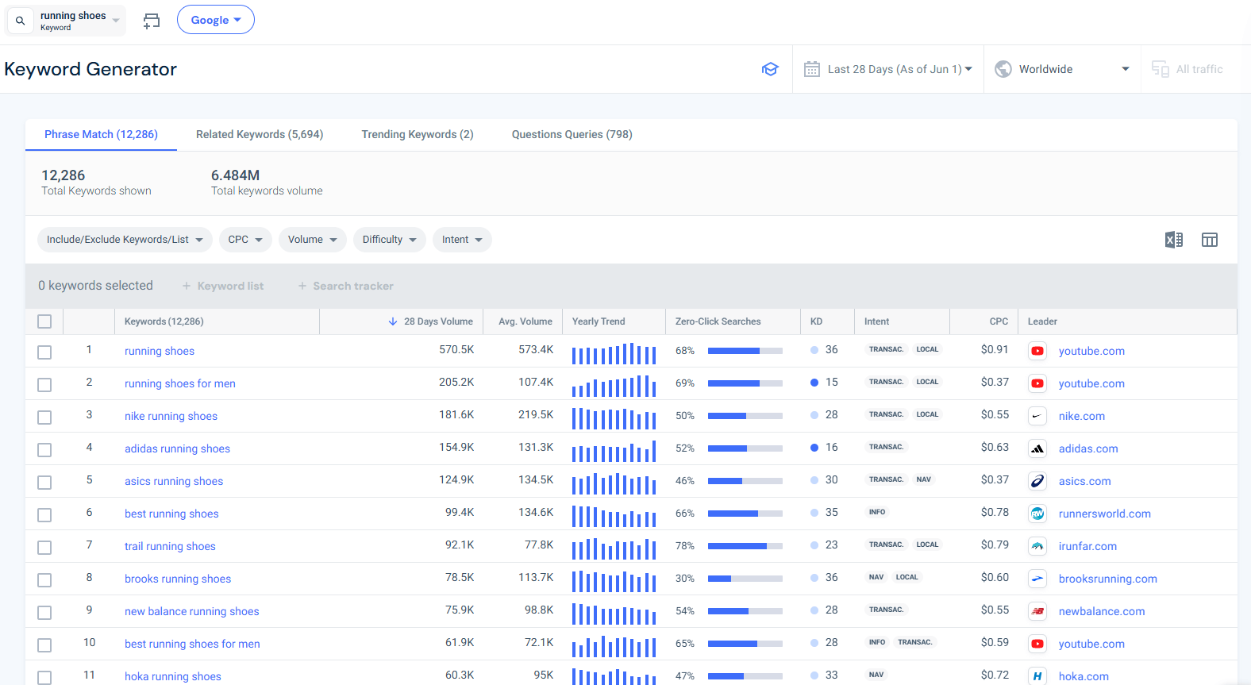Click the irunfar logo icon
1251x685 pixels.
[x=1037, y=546]
